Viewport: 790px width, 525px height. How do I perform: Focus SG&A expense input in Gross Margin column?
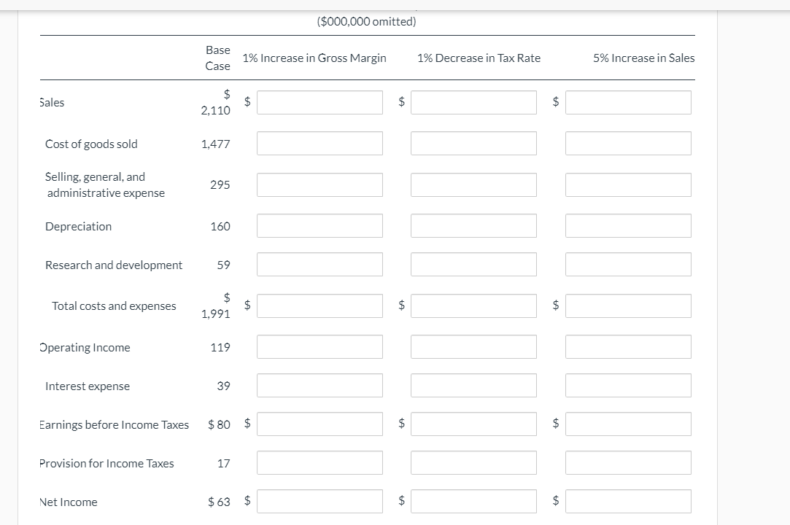coord(320,185)
